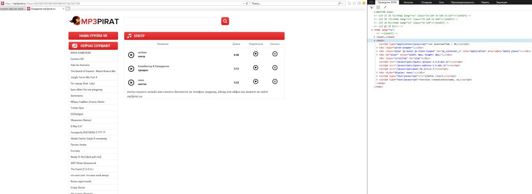Switch to the "Сеть" devtools tab

[x=441, y=2]
